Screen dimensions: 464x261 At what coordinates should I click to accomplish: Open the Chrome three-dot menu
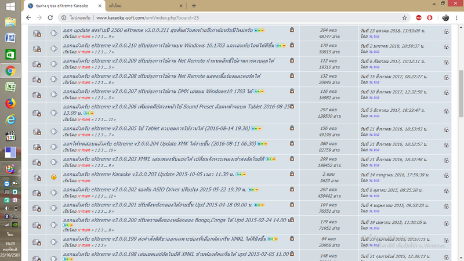click(x=457, y=18)
